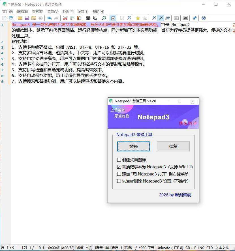Click the 恢复 button in replace tool
The image size is (235, 251).
[x=173, y=146]
